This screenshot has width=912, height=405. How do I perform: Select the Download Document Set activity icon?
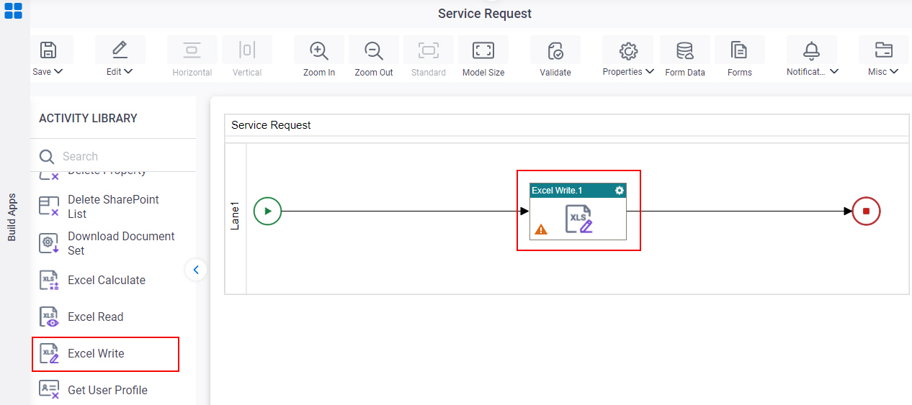49,243
